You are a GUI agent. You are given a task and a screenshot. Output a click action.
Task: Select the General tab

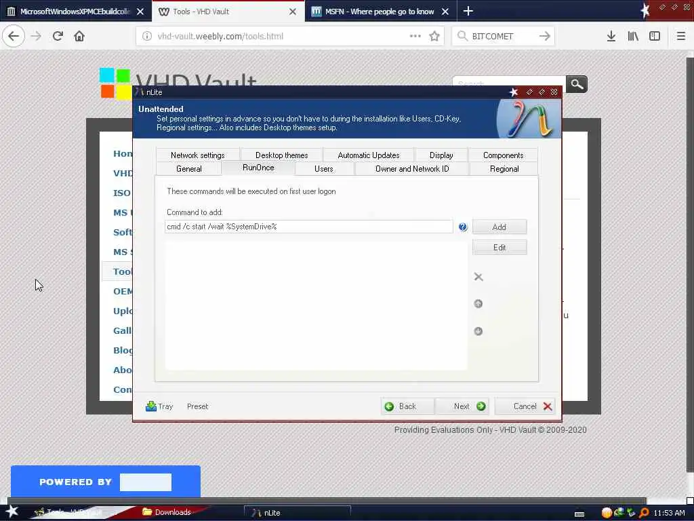coord(188,169)
